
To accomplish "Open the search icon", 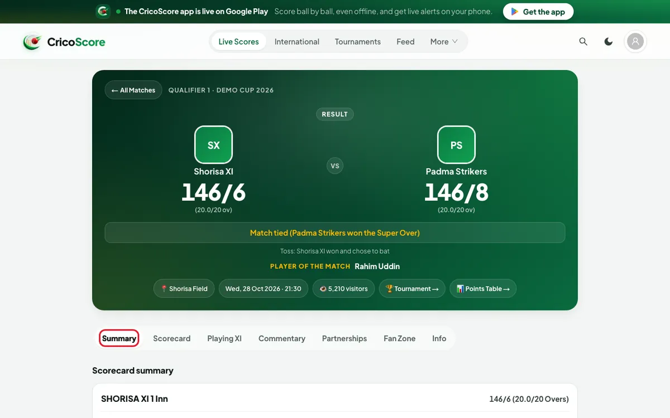I will 583,42.
